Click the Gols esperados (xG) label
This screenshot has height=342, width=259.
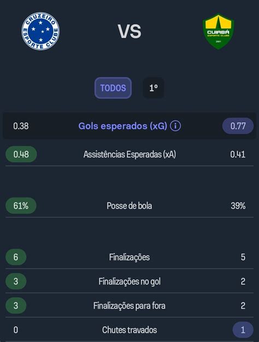tap(122, 126)
